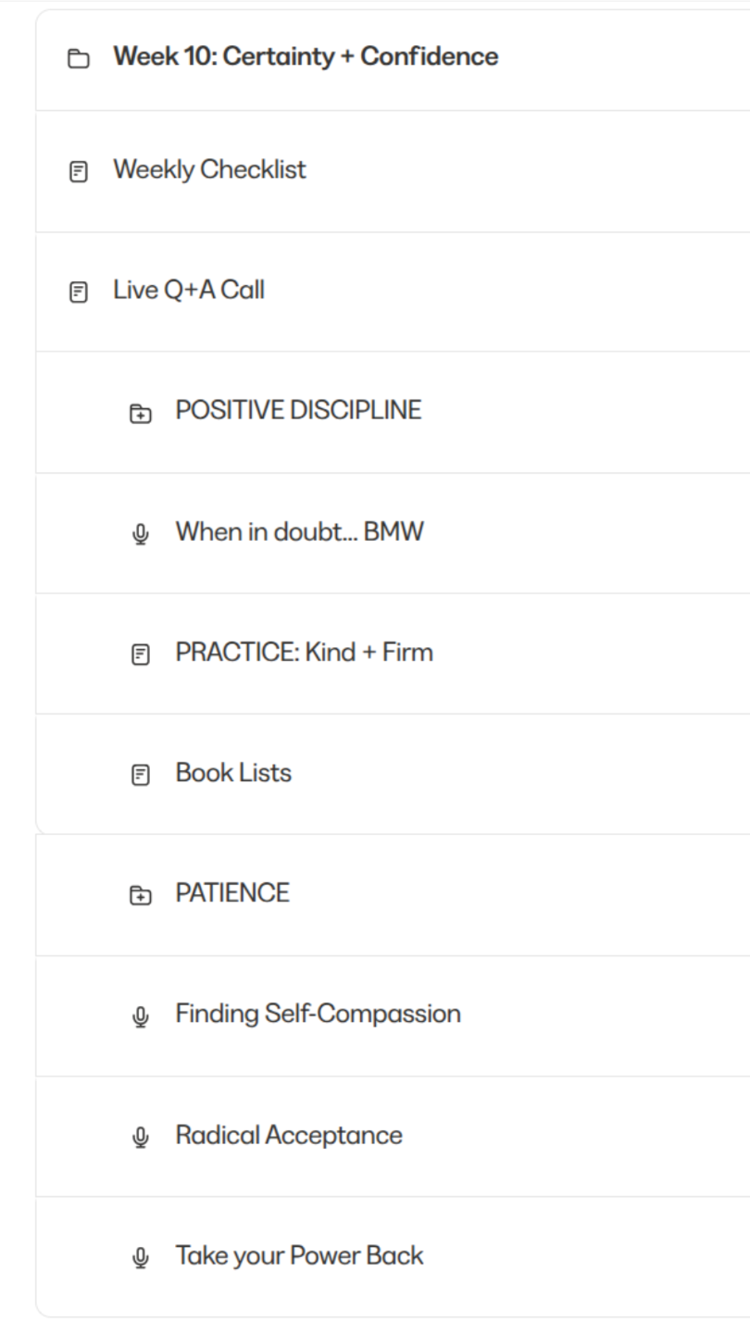Click the Finding Self-Compassion microphone icon
Image resolution: width=750 pixels, height=1333 pixels.
point(141,1016)
